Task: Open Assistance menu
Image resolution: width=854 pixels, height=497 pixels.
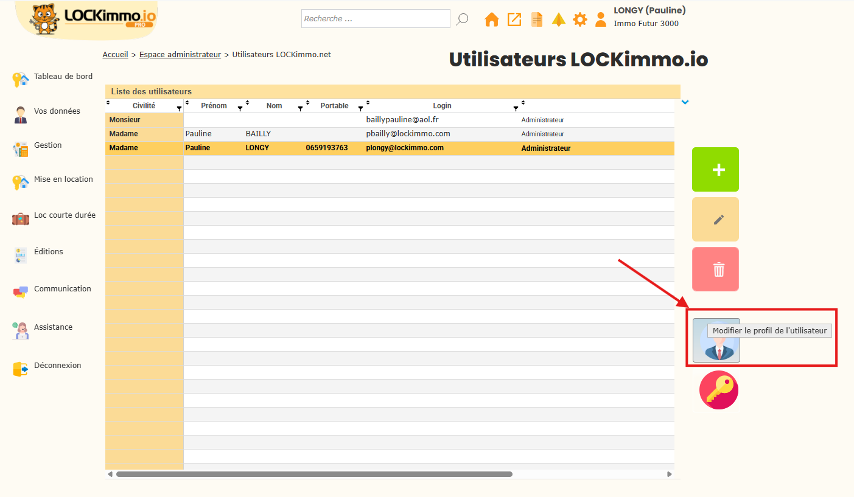Action: [x=53, y=327]
